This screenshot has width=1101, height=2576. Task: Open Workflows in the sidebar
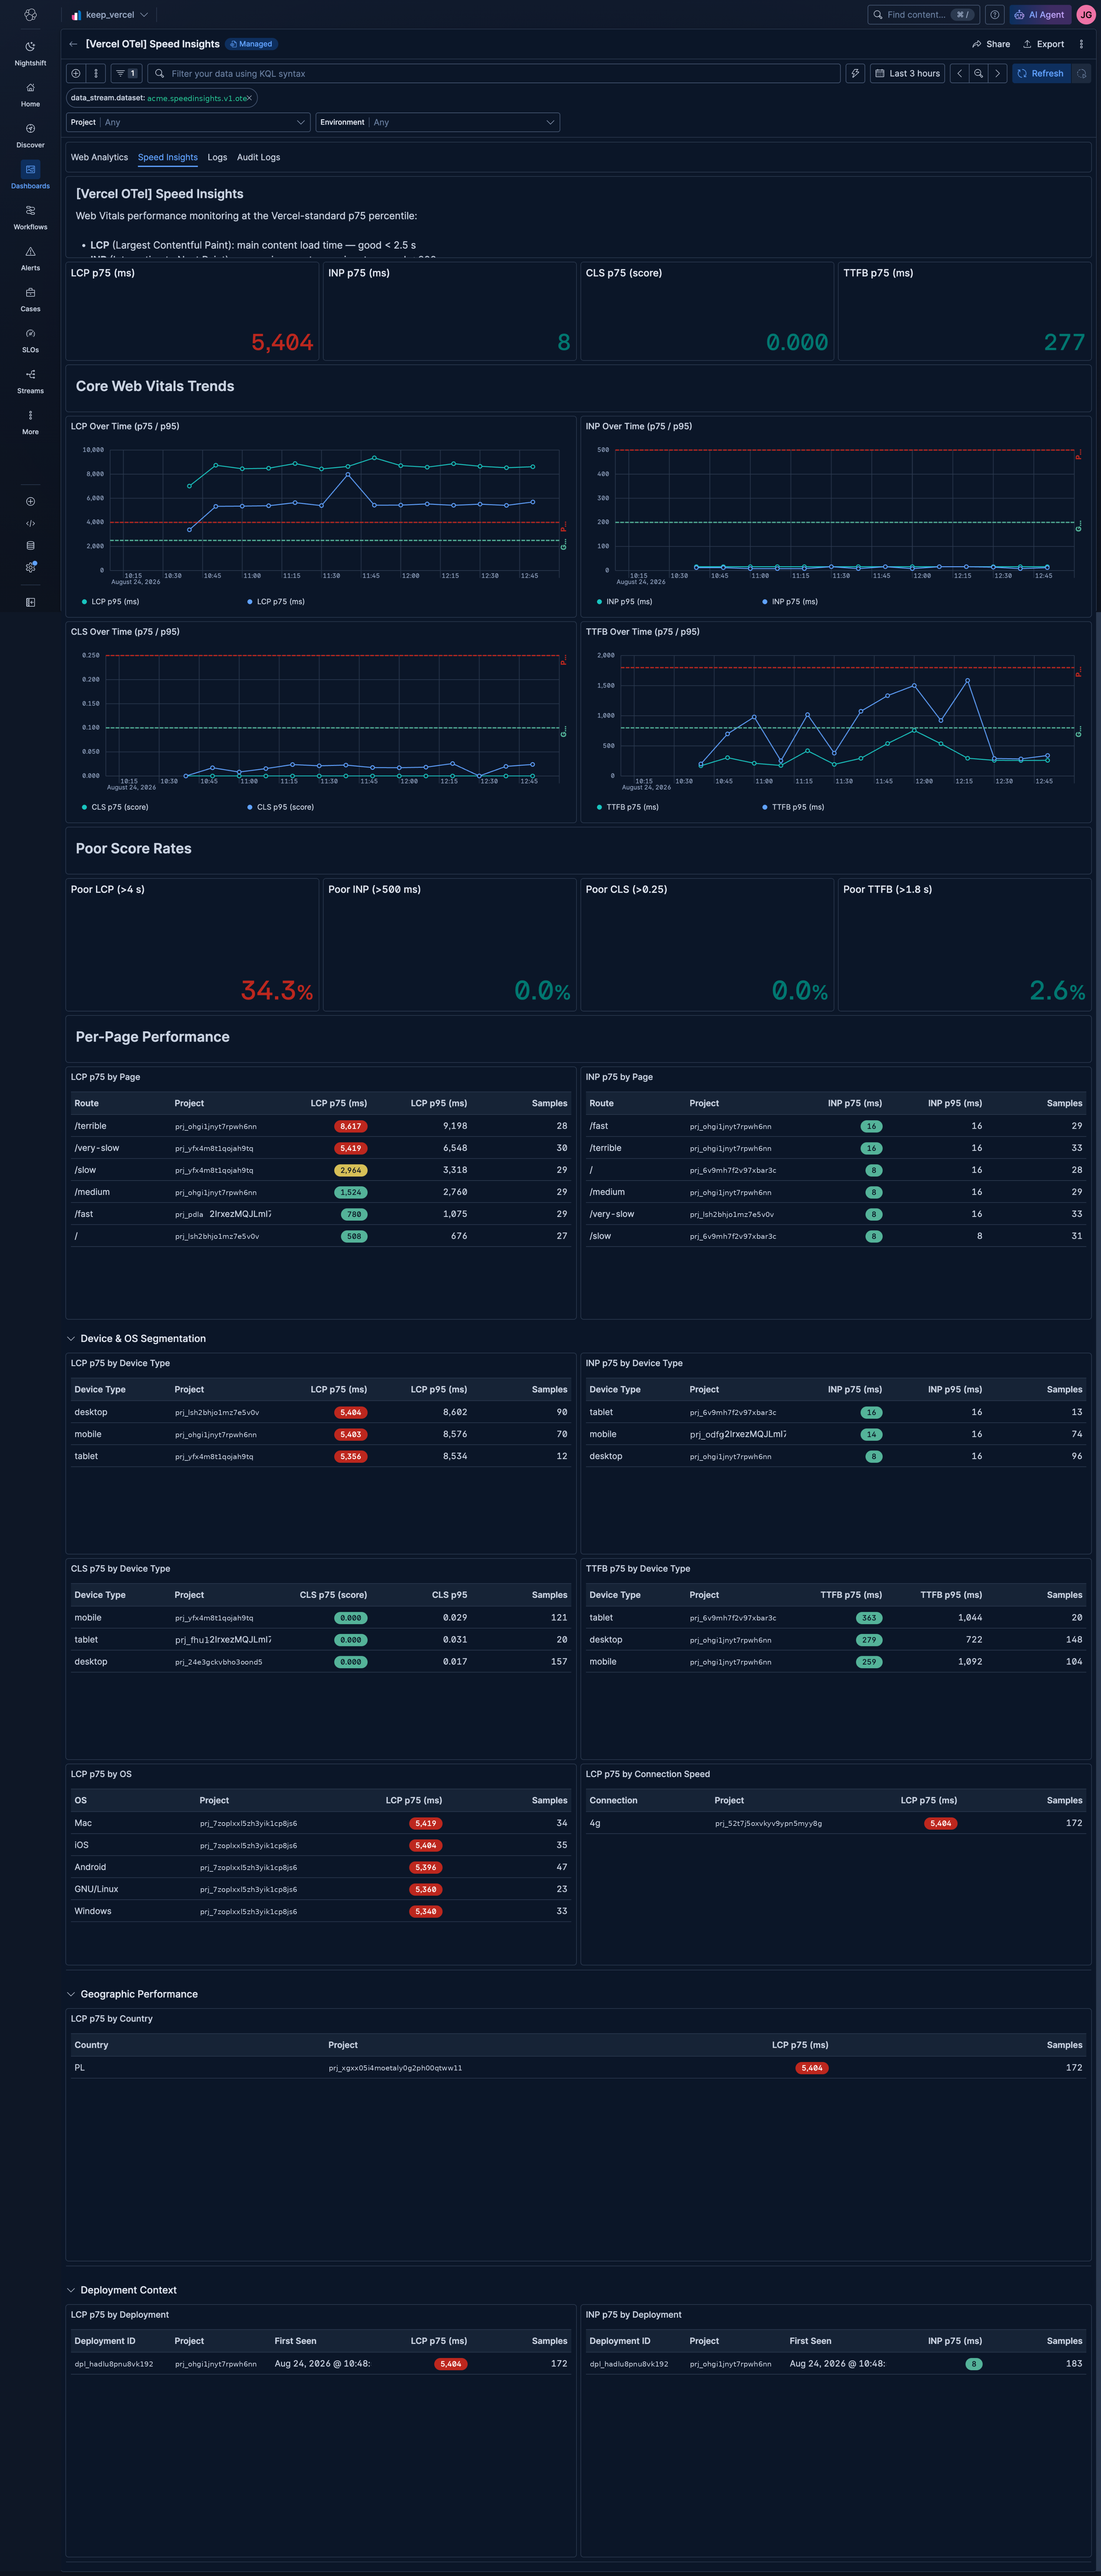click(x=30, y=217)
